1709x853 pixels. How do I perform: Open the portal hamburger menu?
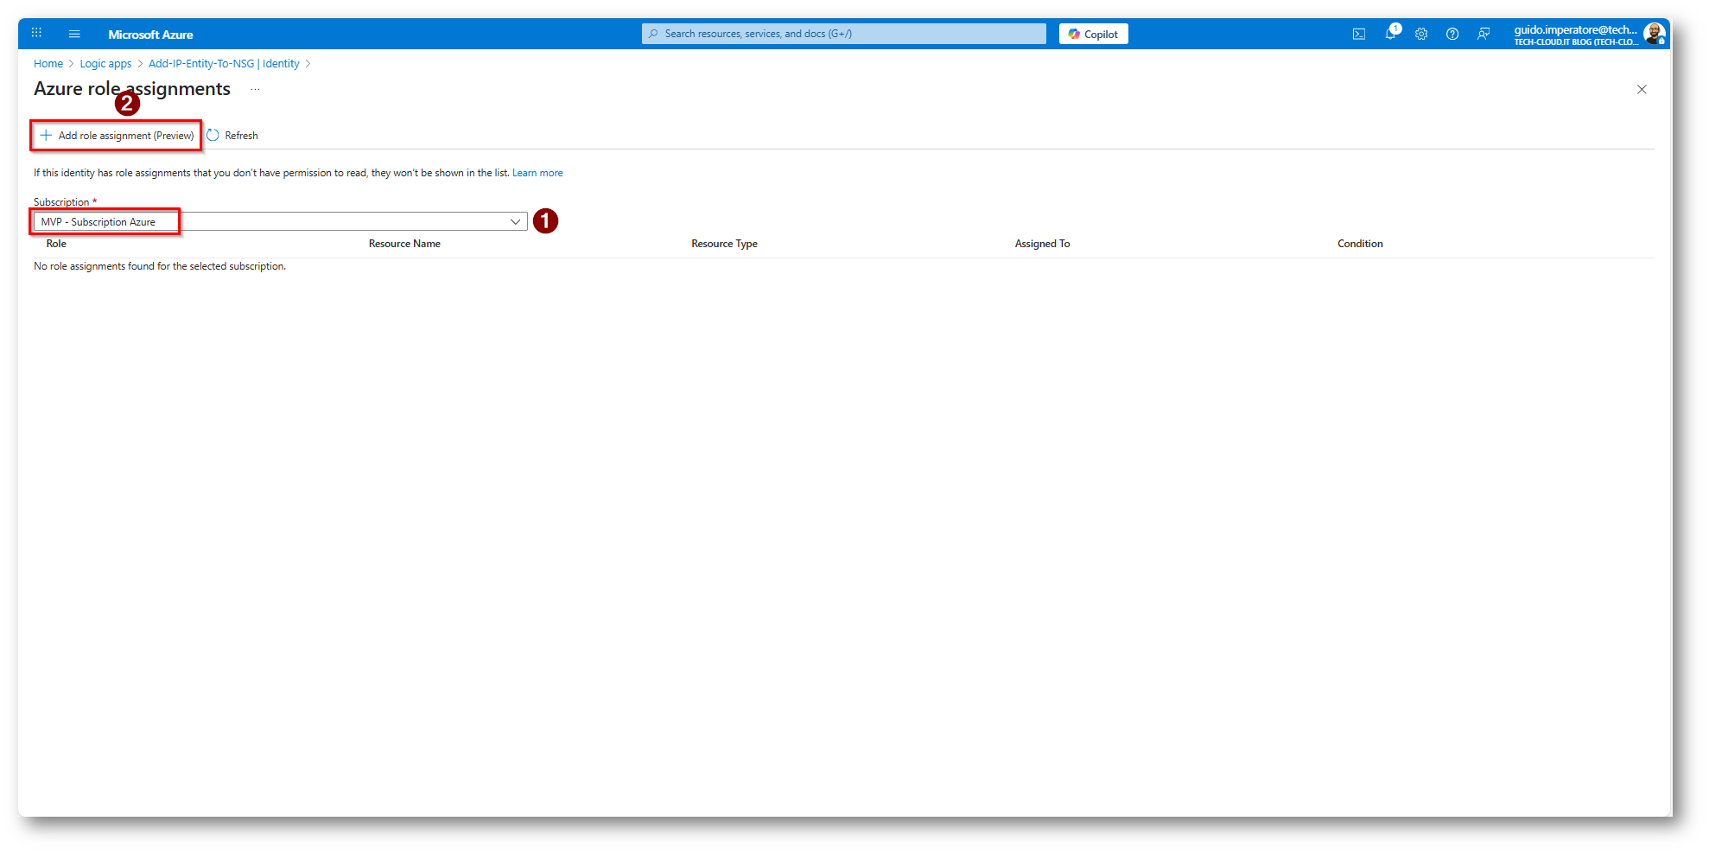point(74,34)
